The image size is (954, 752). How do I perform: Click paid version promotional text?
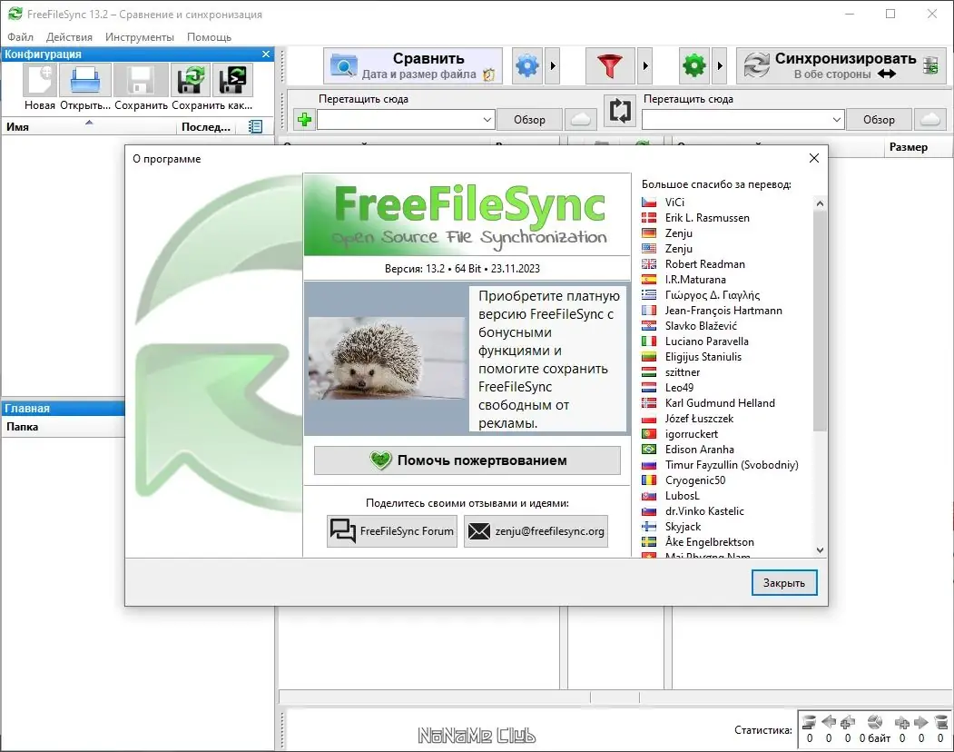[x=547, y=360]
